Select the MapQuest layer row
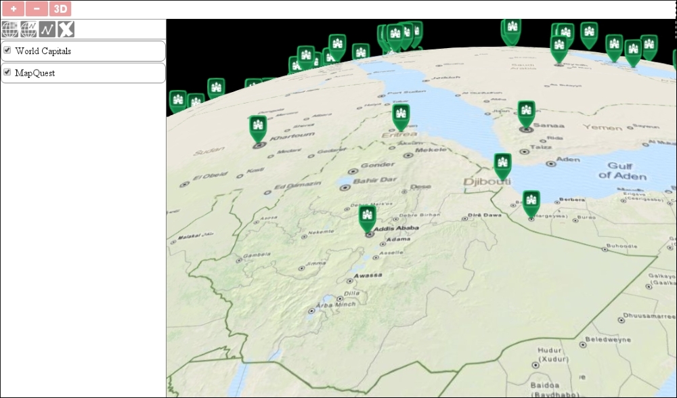 83,73
